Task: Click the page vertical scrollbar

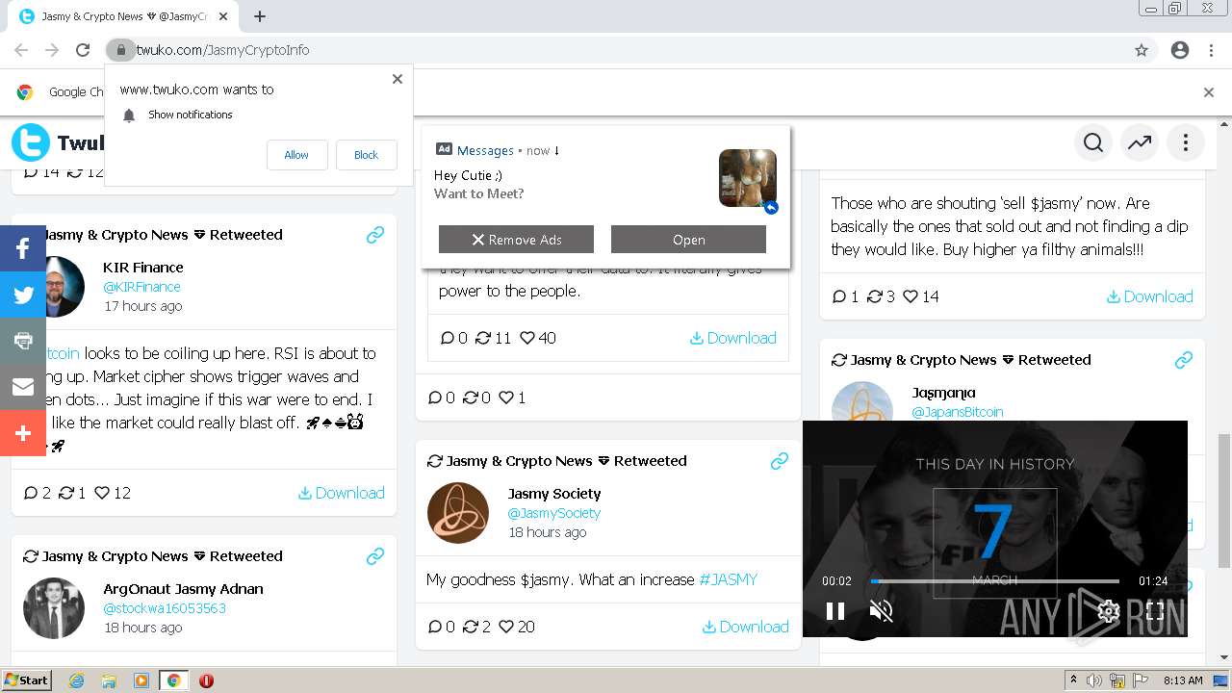Action: click(x=1223, y=500)
